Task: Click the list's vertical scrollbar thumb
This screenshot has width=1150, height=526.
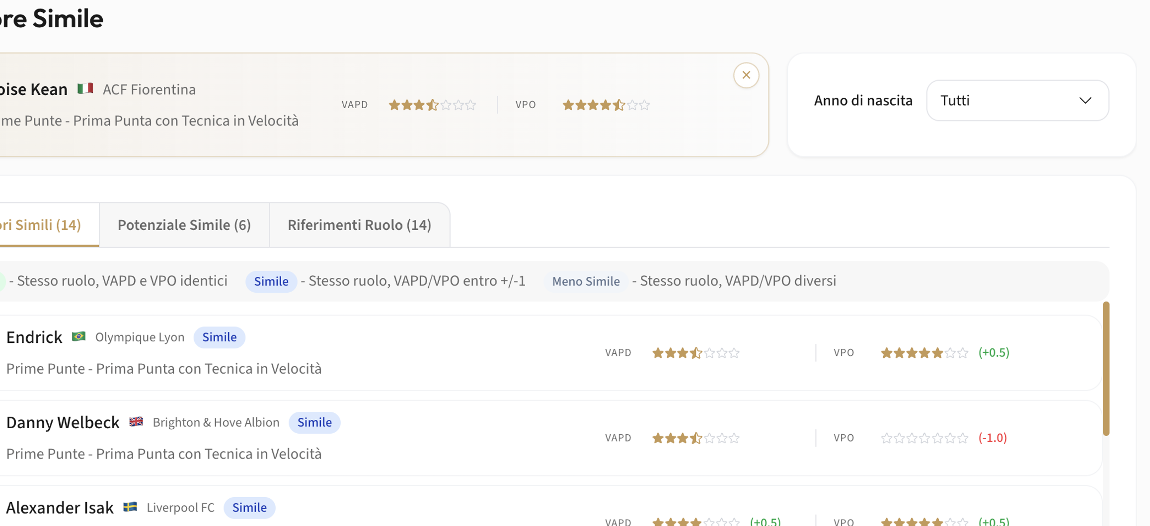Action: [1106, 369]
